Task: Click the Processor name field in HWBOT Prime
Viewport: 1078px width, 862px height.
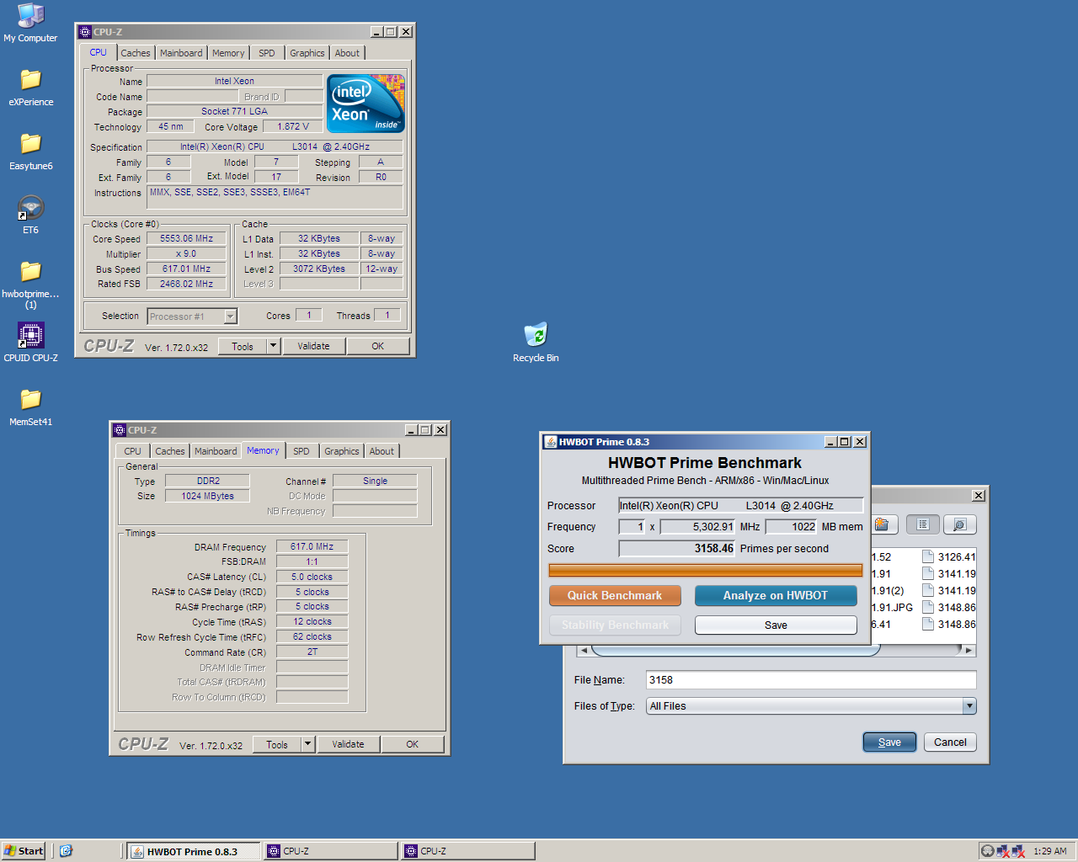Action: click(x=741, y=506)
